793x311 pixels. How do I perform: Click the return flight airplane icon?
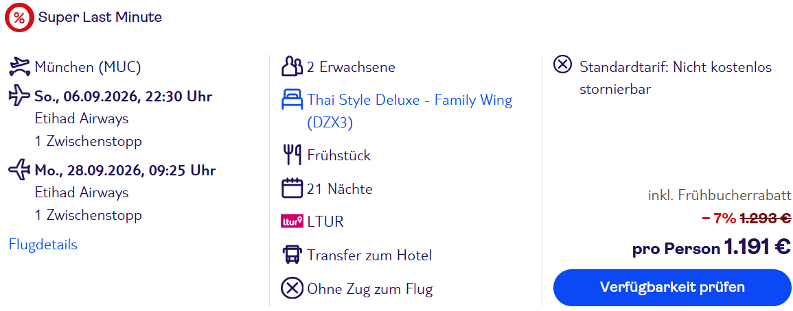point(20,170)
